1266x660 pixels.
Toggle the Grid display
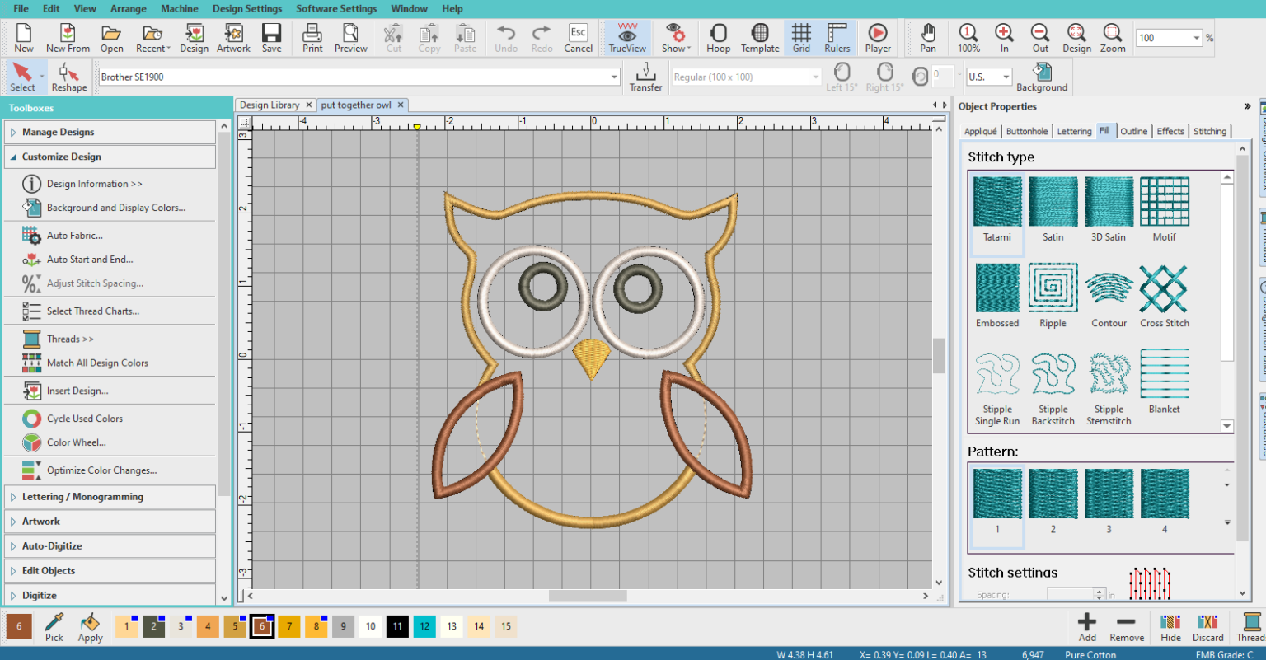(801, 38)
